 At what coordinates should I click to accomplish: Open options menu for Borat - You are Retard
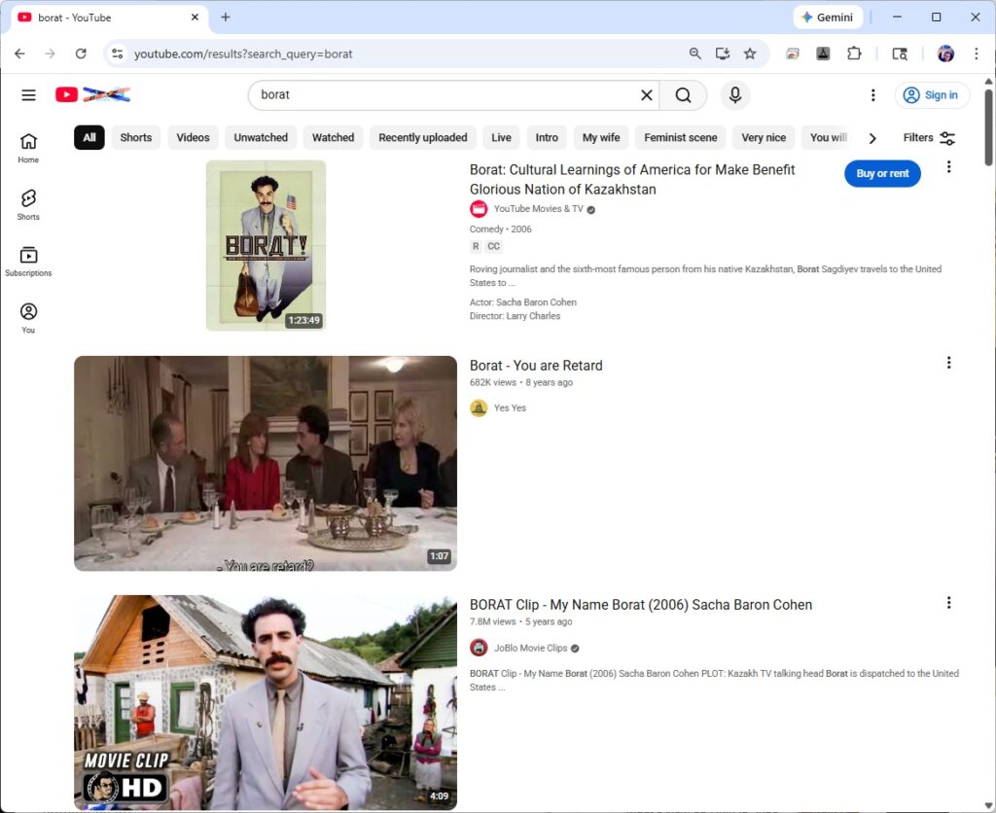point(948,363)
